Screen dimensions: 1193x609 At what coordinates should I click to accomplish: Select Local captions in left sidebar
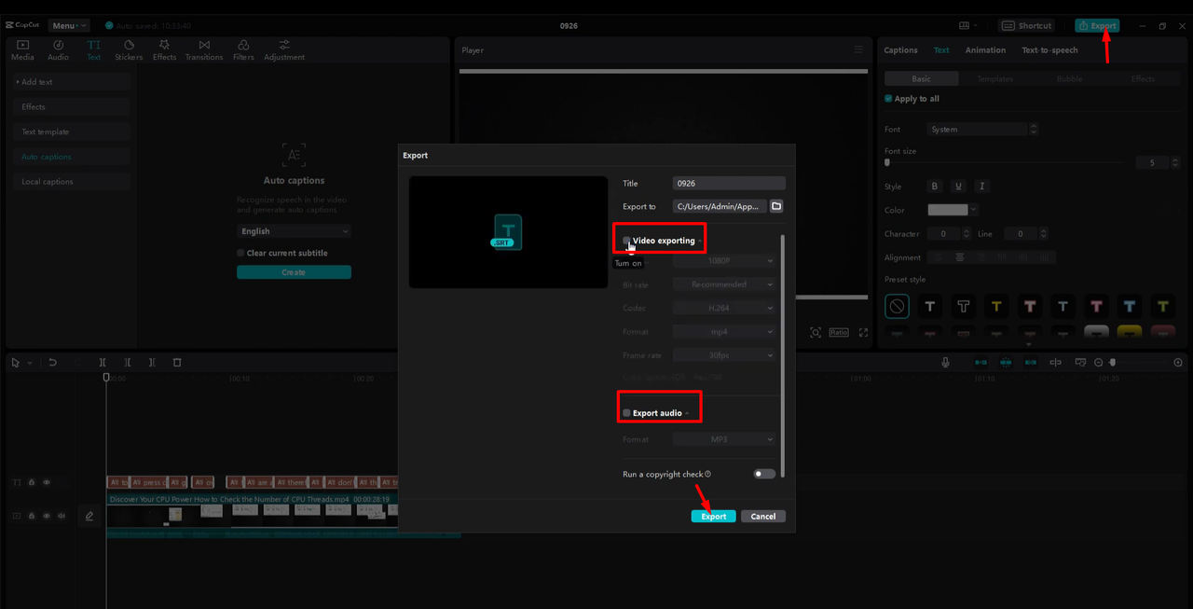click(x=70, y=182)
